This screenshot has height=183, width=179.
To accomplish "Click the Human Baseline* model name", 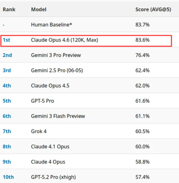I will tap(52, 25).
